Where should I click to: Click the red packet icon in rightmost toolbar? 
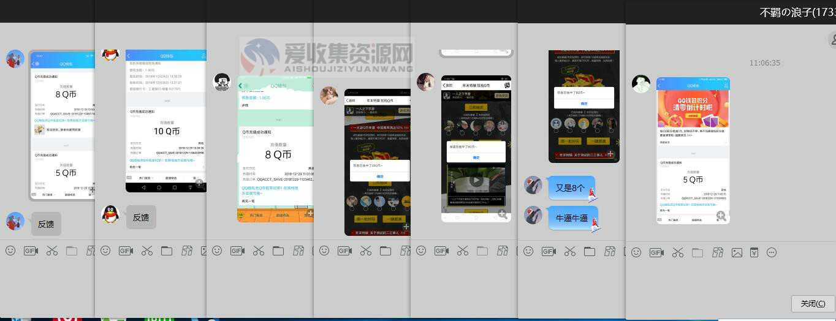(754, 252)
